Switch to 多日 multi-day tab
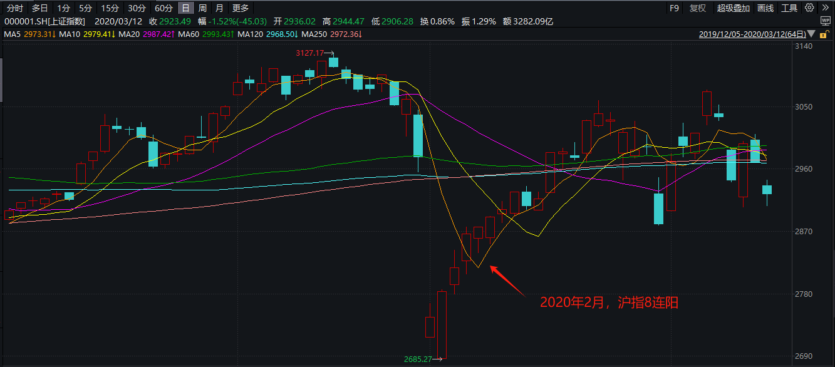Screen dimensions: 835x367 coord(39,8)
